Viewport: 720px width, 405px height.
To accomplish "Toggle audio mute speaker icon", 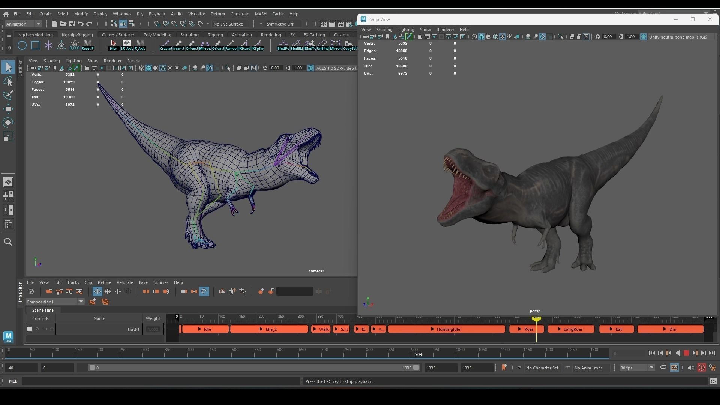I will tap(691, 368).
